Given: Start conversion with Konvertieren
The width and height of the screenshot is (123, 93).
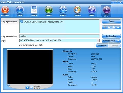Looking at the screenshot, I should pos(102,46).
